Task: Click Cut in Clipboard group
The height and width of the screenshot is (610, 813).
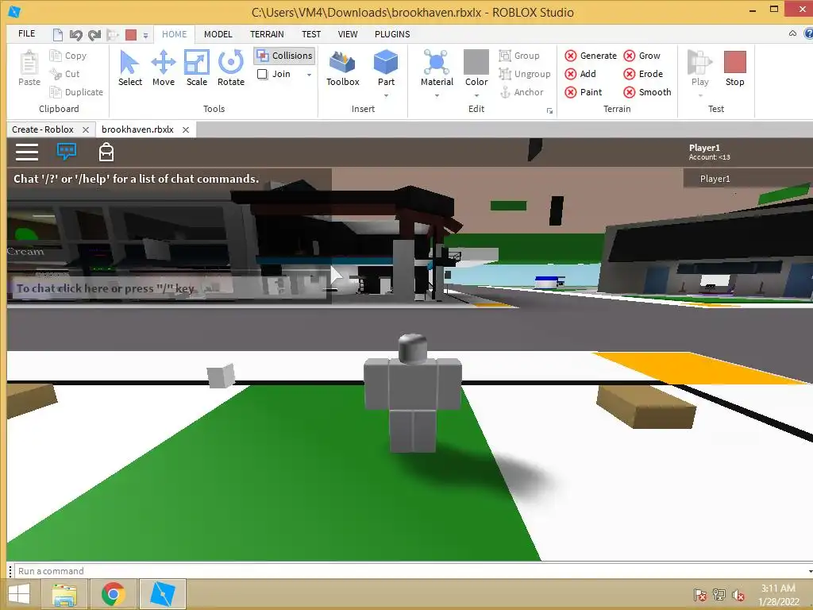Action: pos(65,74)
